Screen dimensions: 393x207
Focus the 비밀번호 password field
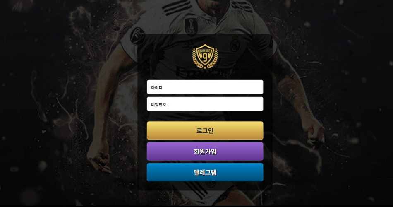[x=205, y=104]
